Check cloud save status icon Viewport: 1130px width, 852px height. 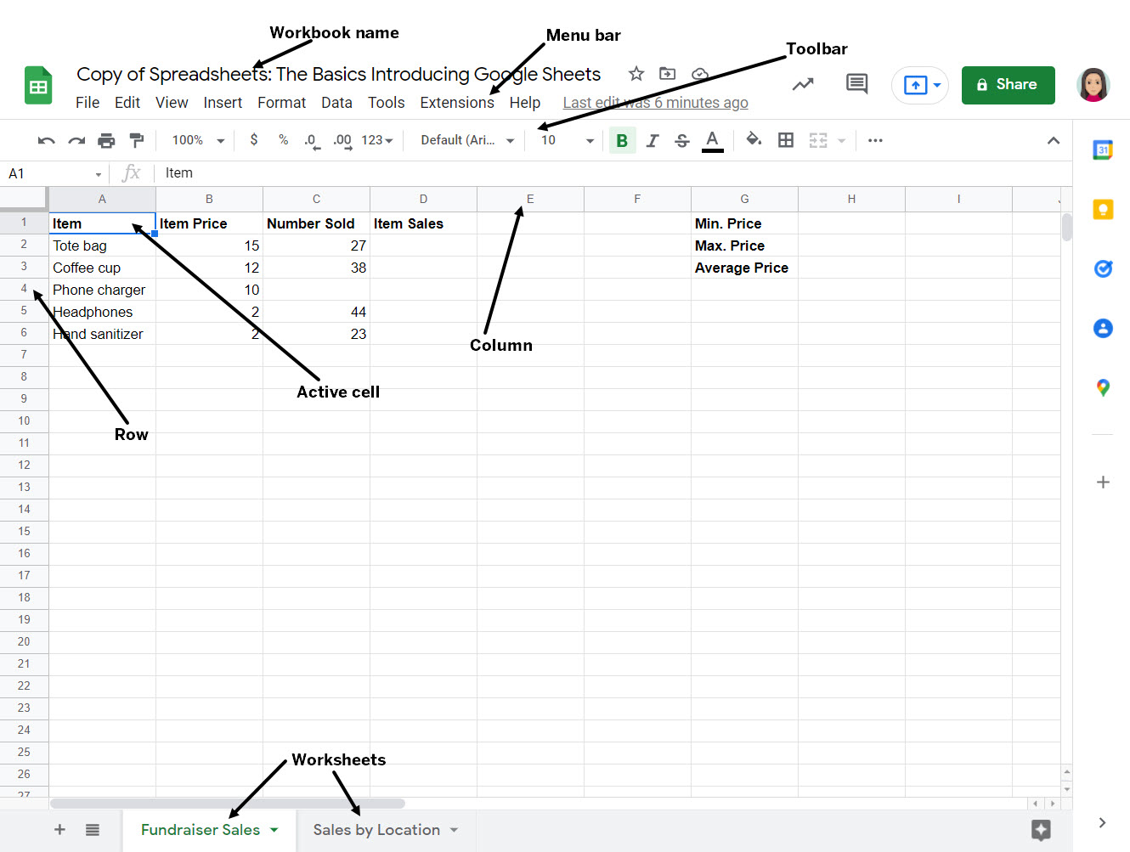tap(700, 74)
